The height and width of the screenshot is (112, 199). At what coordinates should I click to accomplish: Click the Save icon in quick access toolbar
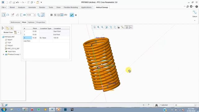14,2
